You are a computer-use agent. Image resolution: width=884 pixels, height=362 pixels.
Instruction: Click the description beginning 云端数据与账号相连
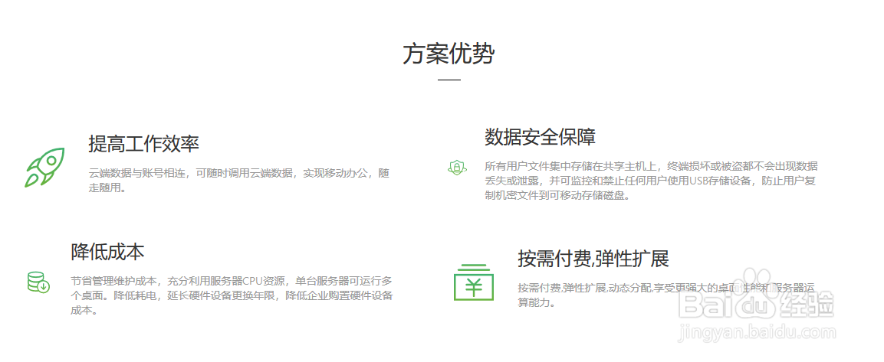click(x=239, y=181)
